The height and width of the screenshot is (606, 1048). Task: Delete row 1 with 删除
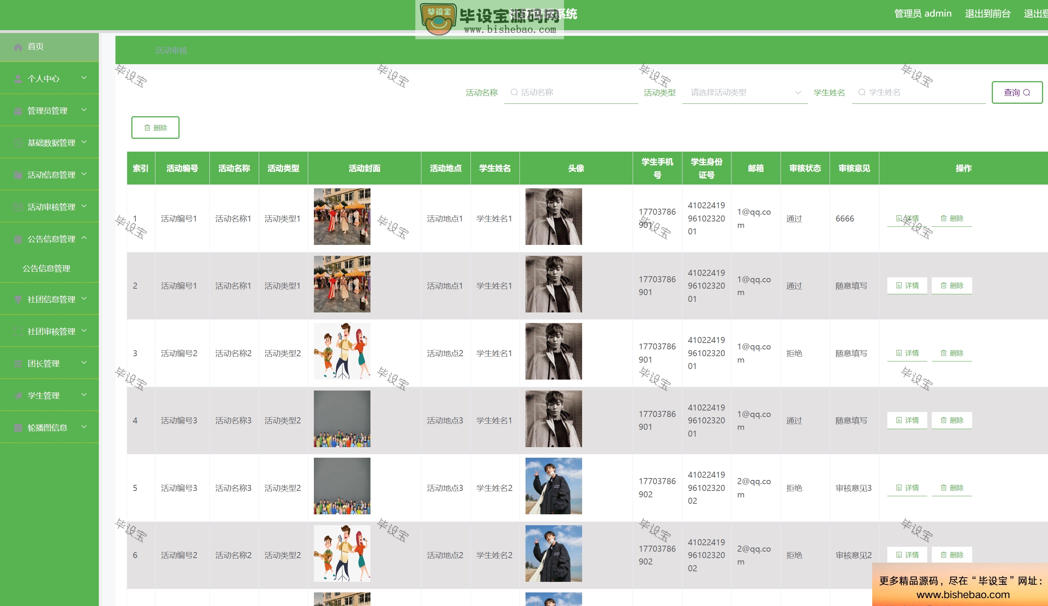pos(952,218)
